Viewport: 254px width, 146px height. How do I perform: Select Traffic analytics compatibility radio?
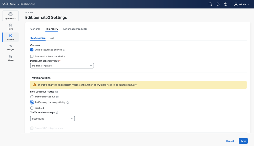[32, 102]
